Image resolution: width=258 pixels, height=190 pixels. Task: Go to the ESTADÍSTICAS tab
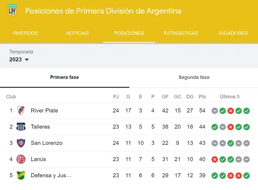point(181,33)
